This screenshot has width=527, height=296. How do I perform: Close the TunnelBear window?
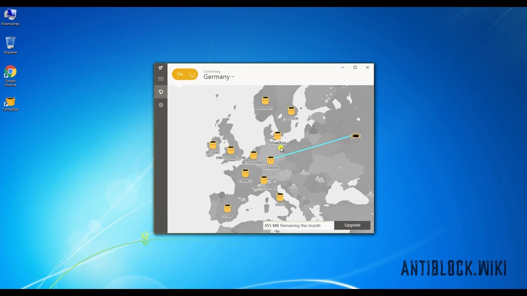pos(367,67)
